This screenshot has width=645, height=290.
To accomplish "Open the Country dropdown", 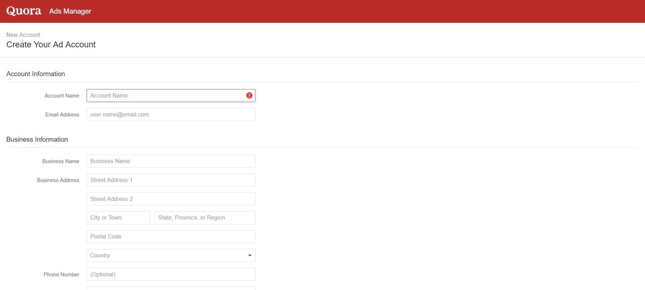I will 171,255.
